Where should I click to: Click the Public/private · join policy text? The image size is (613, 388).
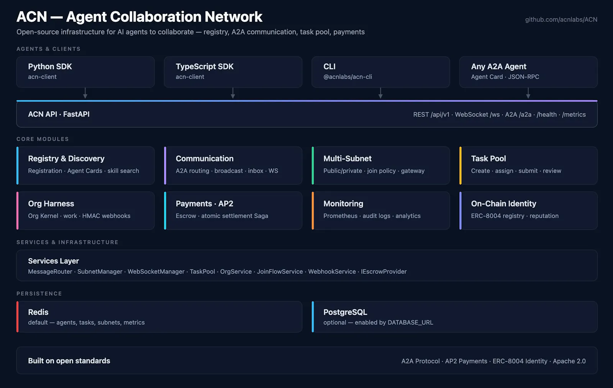(374, 171)
